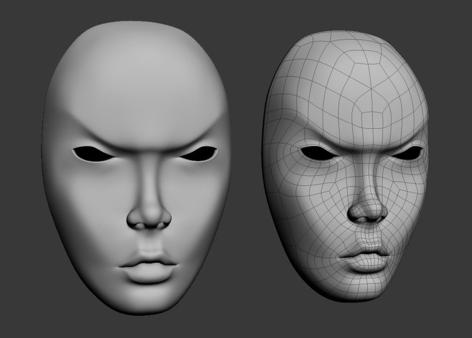Click the nose tip of the wireframe mask
This screenshot has width=472, height=338.
[367, 212]
